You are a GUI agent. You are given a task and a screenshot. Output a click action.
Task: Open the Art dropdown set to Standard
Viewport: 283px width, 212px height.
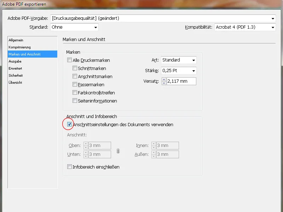pos(193,60)
